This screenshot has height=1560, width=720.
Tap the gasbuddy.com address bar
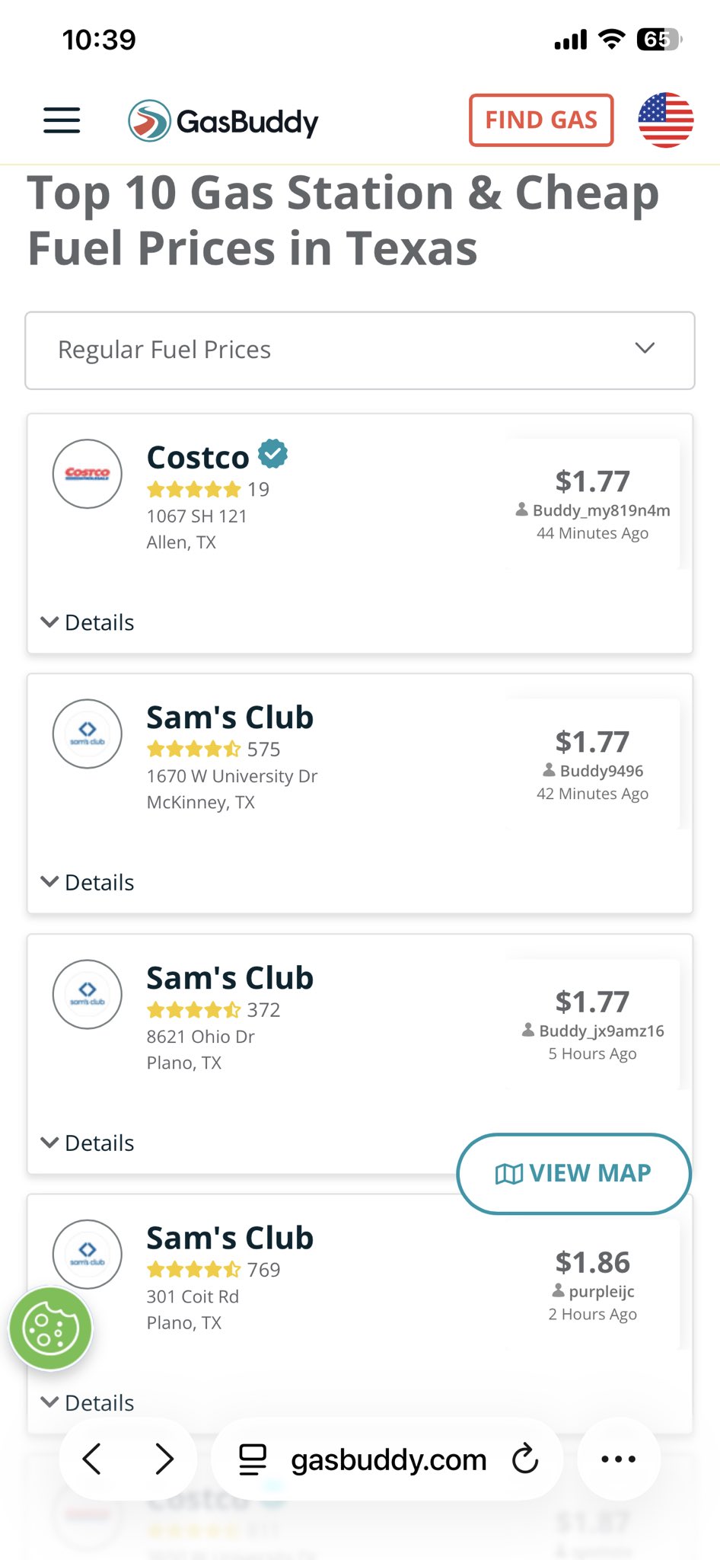pos(388,1459)
